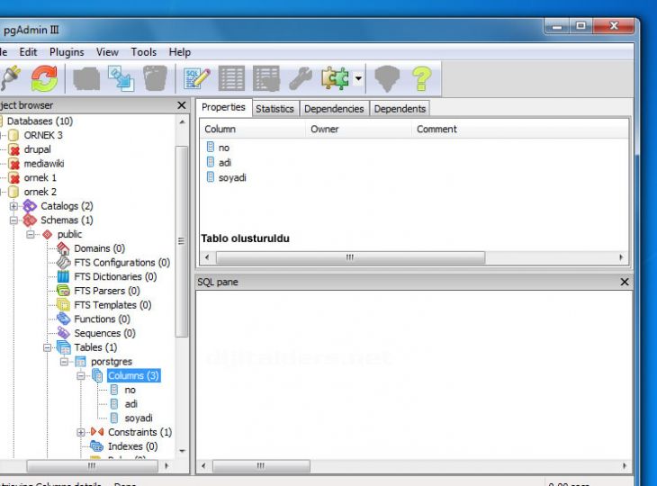
Task: Click Object browser scroll down arrow
Action: [x=182, y=451]
